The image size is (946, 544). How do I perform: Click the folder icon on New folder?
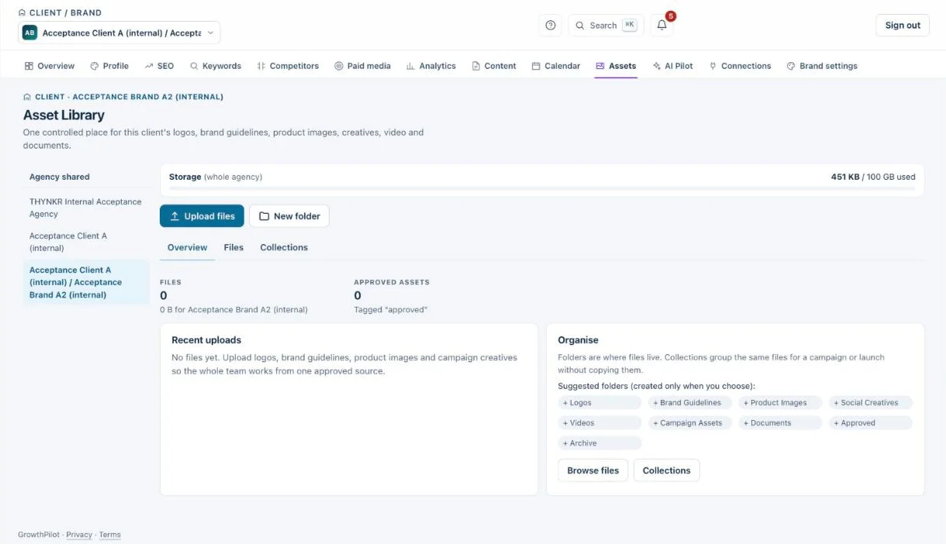264,216
